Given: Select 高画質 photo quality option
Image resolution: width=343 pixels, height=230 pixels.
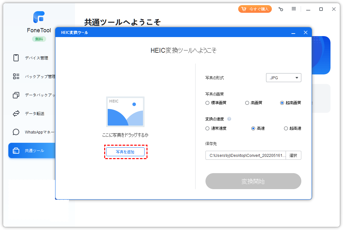Looking at the screenshot, I should click(247, 103).
